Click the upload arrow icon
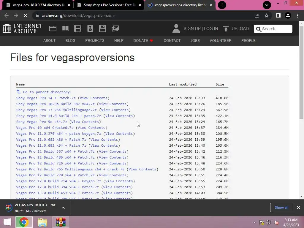304x228 pixels. pyautogui.click(x=226, y=29)
